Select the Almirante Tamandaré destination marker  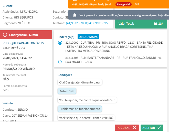pyautogui.click(x=60, y=62)
